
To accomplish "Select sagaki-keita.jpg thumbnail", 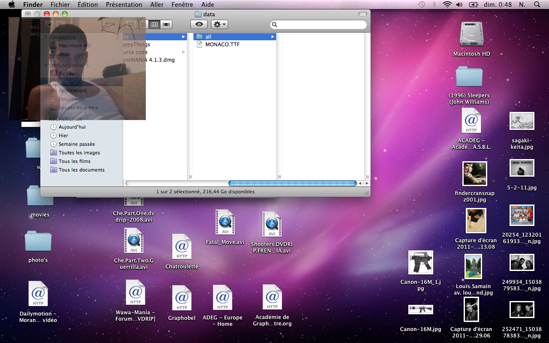I will [x=522, y=121].
